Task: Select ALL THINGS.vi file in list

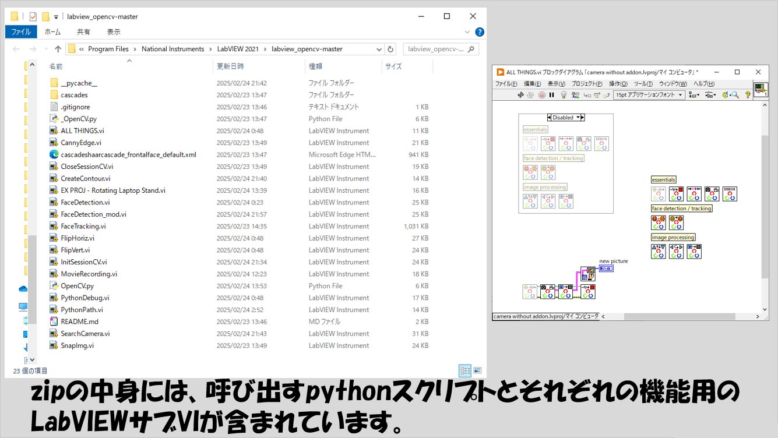Action: (82, 130)
